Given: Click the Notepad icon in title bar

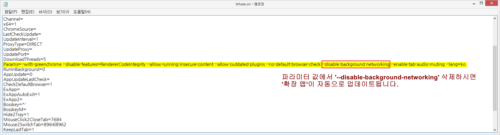Looking at the screenshot, I should tap(5, 4).
